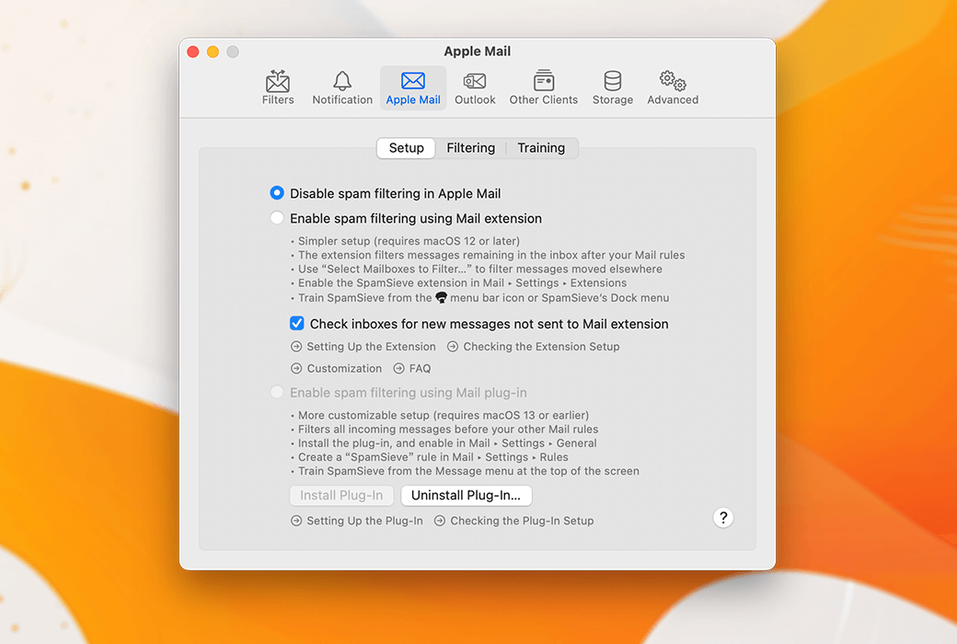Switch to the Filtering tab
This screenshot has width=957, height=644.
click(470, 148)
